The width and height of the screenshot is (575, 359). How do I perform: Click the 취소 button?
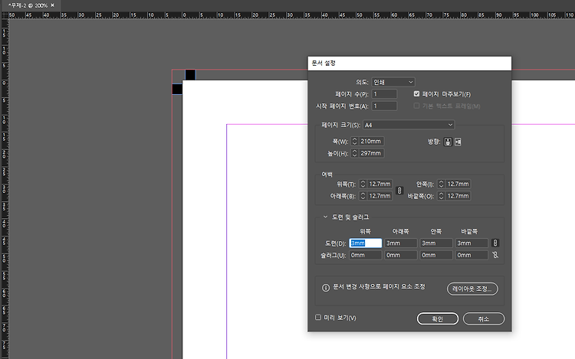click(484, 318)
